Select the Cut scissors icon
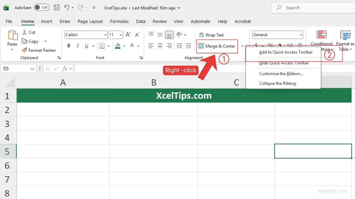Image resolution: width=355 pixels, height=199 pixels. click(x=25, y=32)
